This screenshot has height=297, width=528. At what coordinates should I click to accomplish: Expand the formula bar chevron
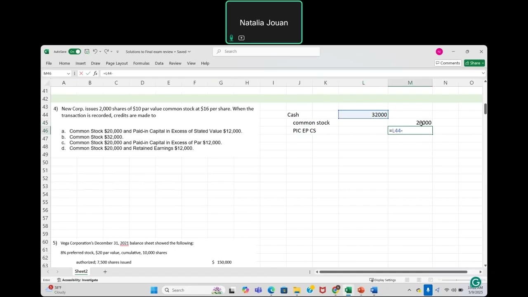coord(483,73)
